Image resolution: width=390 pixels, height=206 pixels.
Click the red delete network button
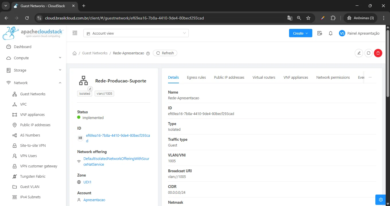coord(378,53)
